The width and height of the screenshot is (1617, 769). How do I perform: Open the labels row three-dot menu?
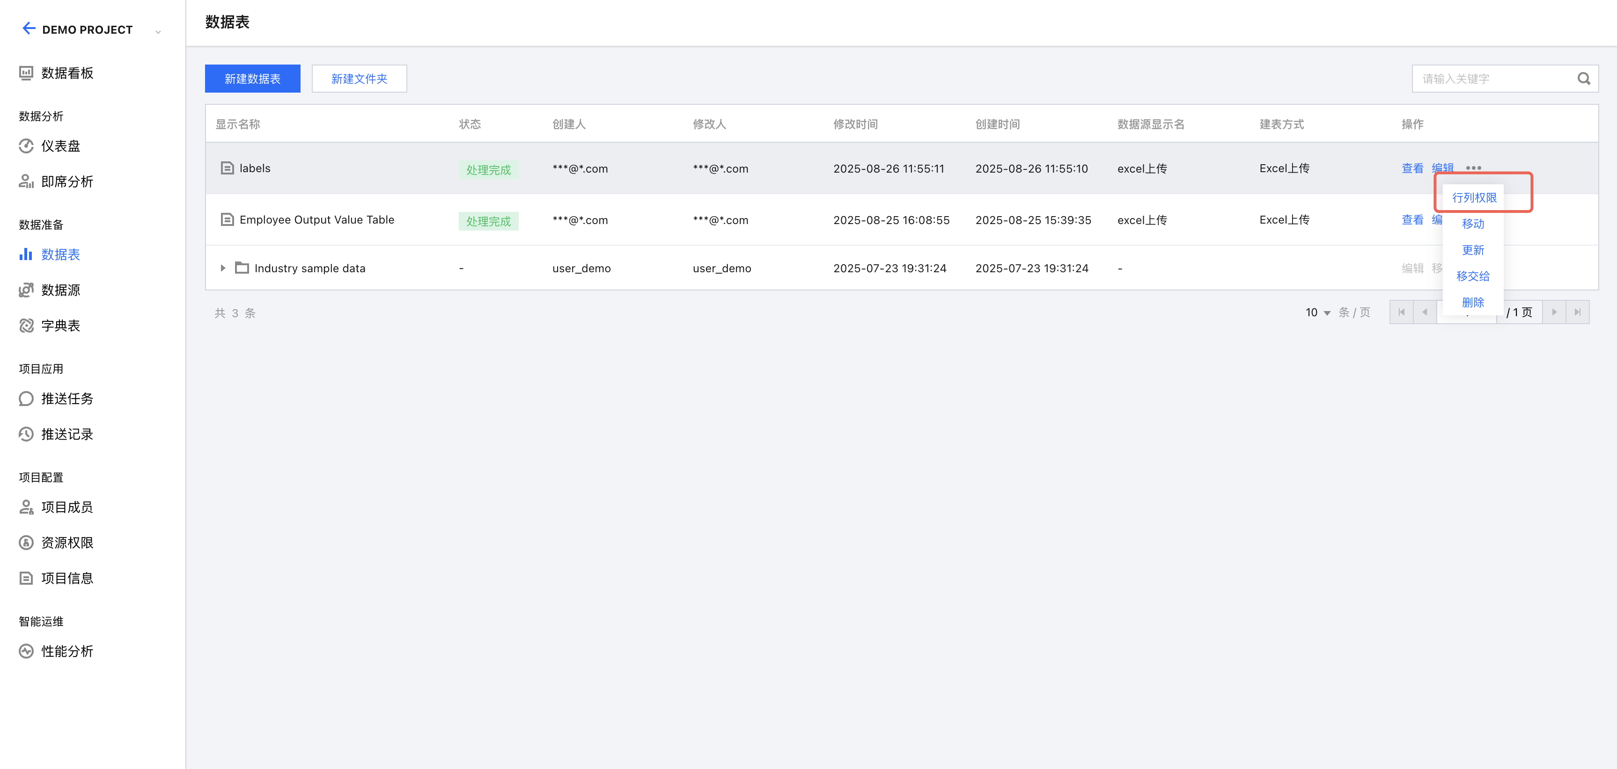1473,168
